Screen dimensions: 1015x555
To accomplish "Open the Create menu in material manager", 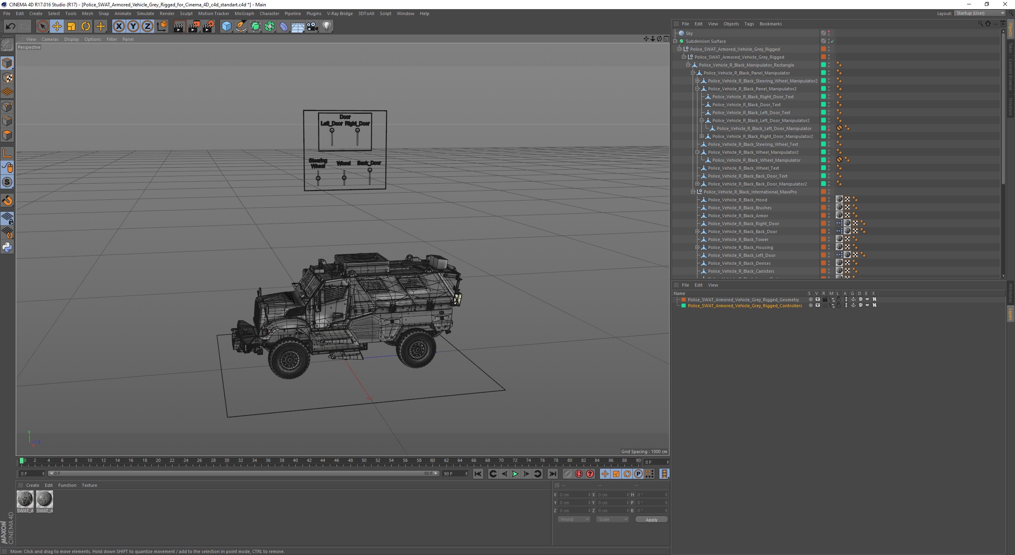I will [33, 485].
